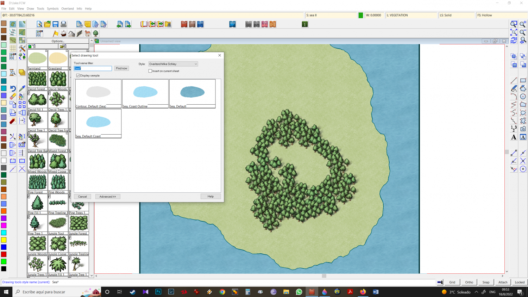This screenshot has height=297, width=528.
Task: Select the Text tool letter A
Action: (514, 137)
